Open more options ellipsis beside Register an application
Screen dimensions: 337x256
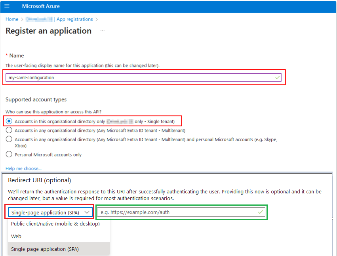103,31
